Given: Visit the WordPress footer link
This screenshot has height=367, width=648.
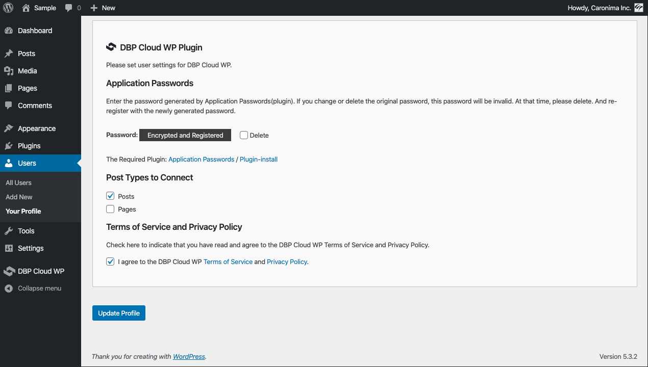Looking at the screenshot, I should (x=189, y=356).
